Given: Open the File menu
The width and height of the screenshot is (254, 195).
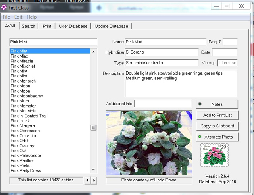Looking at the screenshot, I should point(6,17).
